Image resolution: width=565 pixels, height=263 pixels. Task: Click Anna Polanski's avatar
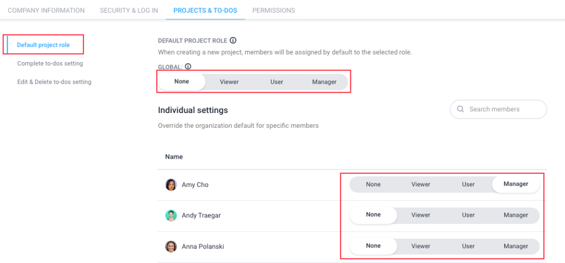click(x=171, y=246)
